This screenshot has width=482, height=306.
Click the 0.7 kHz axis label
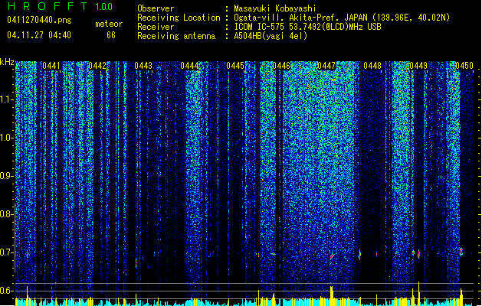click(x=7, y=252)
